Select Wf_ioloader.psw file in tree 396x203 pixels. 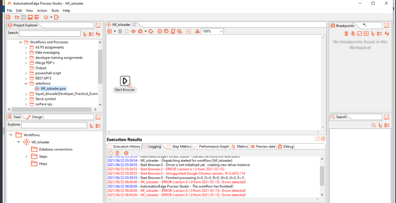point(51,88)
